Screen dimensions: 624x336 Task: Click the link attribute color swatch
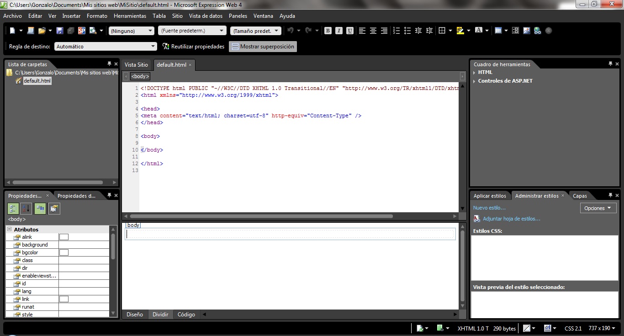point(64,299)
